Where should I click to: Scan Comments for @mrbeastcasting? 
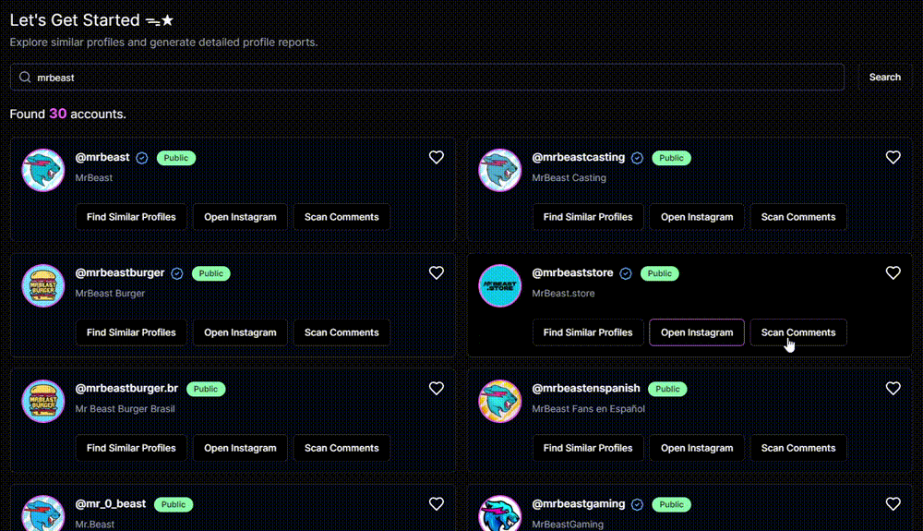(x=798, y=217)
